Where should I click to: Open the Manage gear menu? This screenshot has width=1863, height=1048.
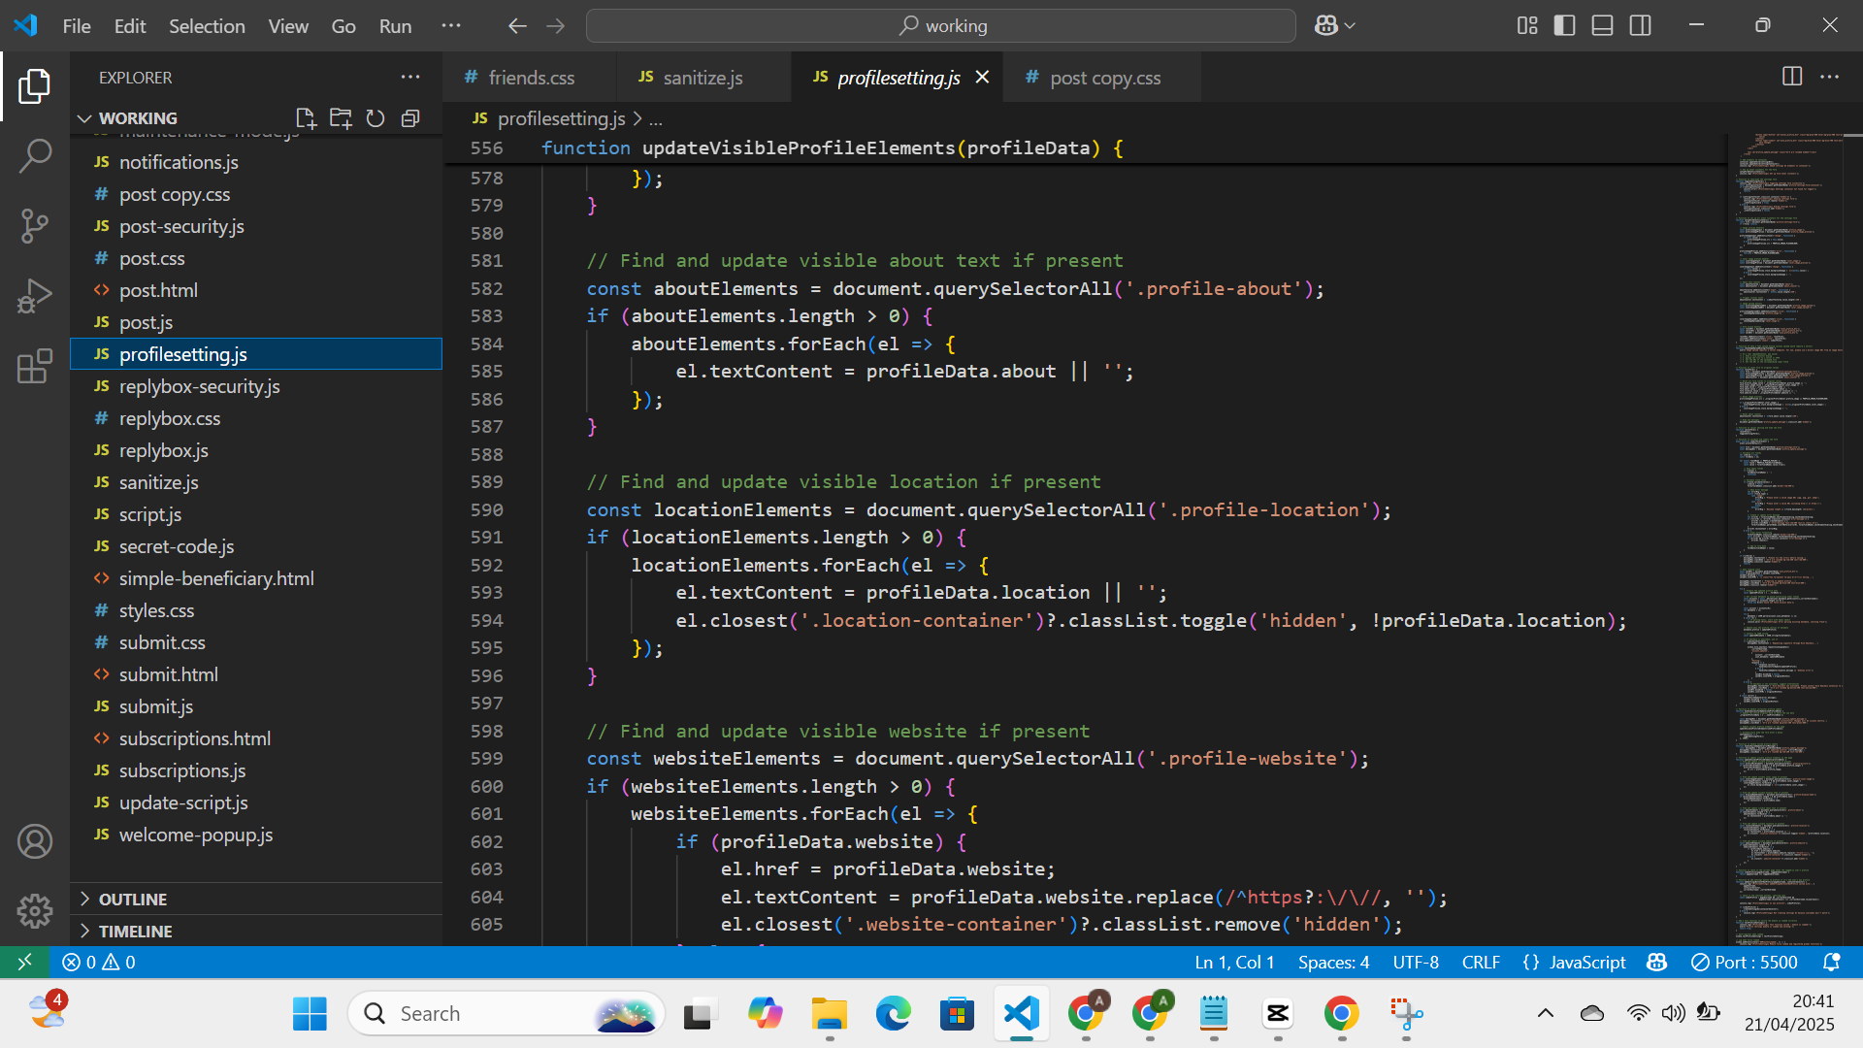coord(35,910)
